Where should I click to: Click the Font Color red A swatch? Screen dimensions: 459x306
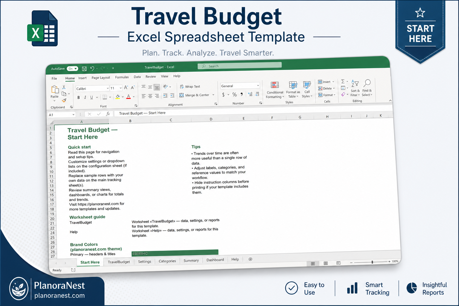tap(128, 97)
